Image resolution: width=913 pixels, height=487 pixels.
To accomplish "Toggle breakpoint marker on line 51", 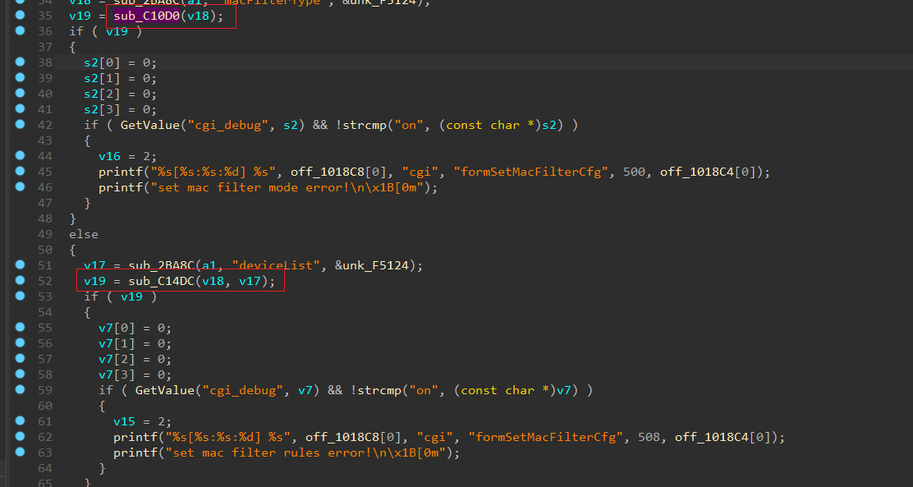I will click(20, 265).
